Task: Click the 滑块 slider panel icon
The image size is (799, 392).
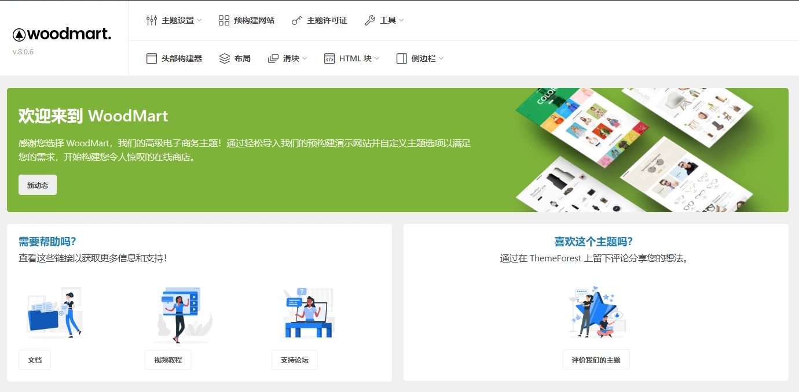Action: (x=272, y=58)
